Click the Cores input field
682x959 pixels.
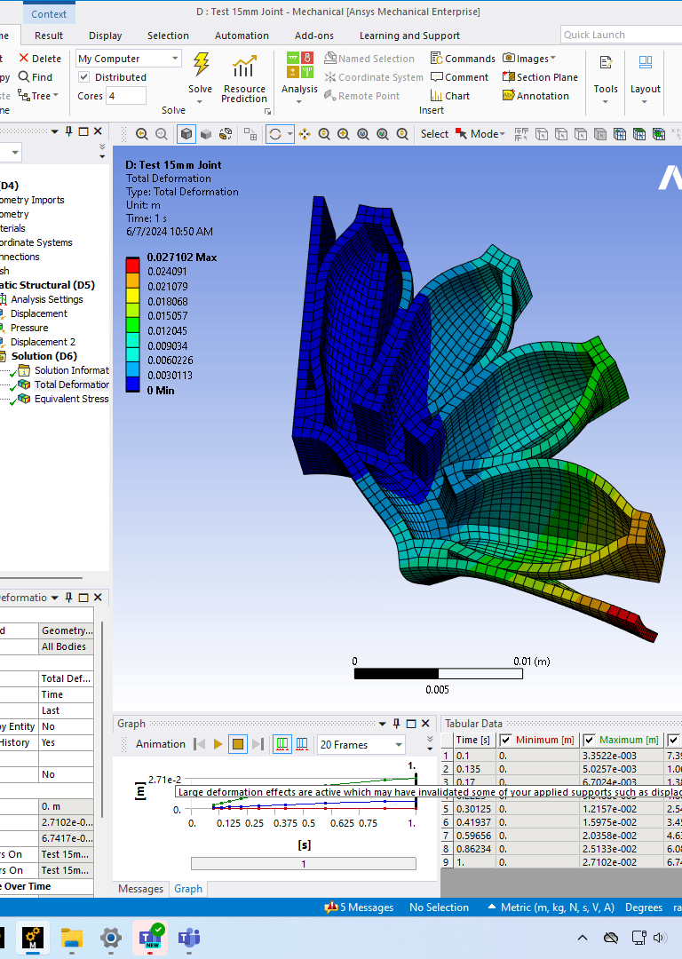(x=126, y=96)
